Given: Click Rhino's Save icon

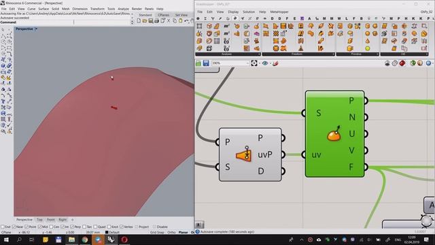Looking at the screenshot, I should (x=151, y=21).
